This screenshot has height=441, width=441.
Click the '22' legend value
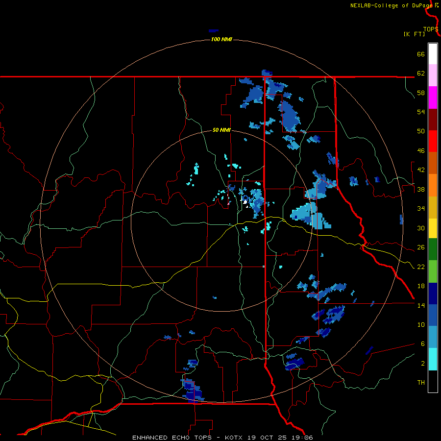[421, 267]
